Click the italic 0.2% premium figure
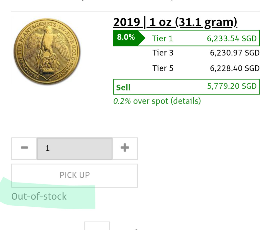Screen dimensions: 271x230 pyautogui.click(x=122, y=101)
